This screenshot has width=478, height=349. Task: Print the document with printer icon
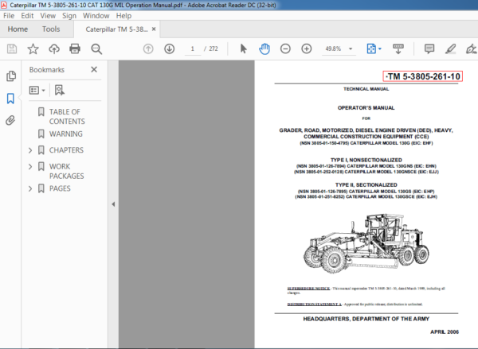(75, 48)
